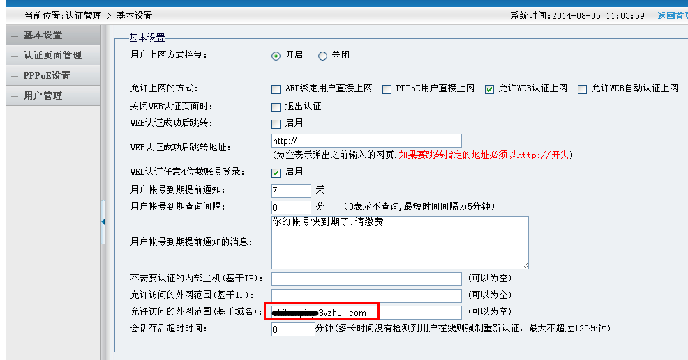Go to PPPoE设置 sidebar section
This screenshot has width=688, height=360.
tap(47, 75)
